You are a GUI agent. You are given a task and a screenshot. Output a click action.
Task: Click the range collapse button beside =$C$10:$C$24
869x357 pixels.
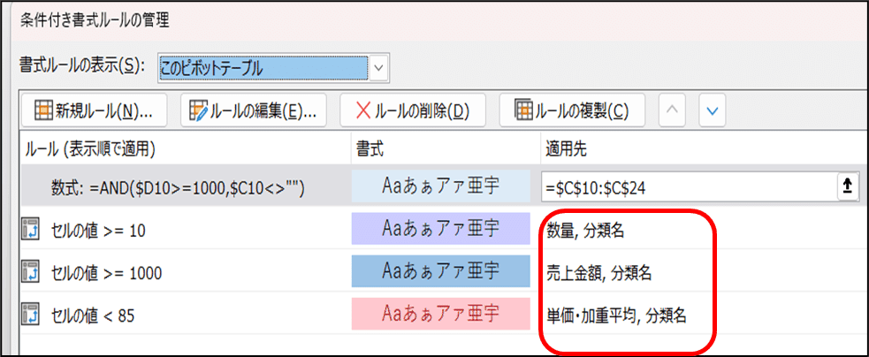click(x=848, y=188)
